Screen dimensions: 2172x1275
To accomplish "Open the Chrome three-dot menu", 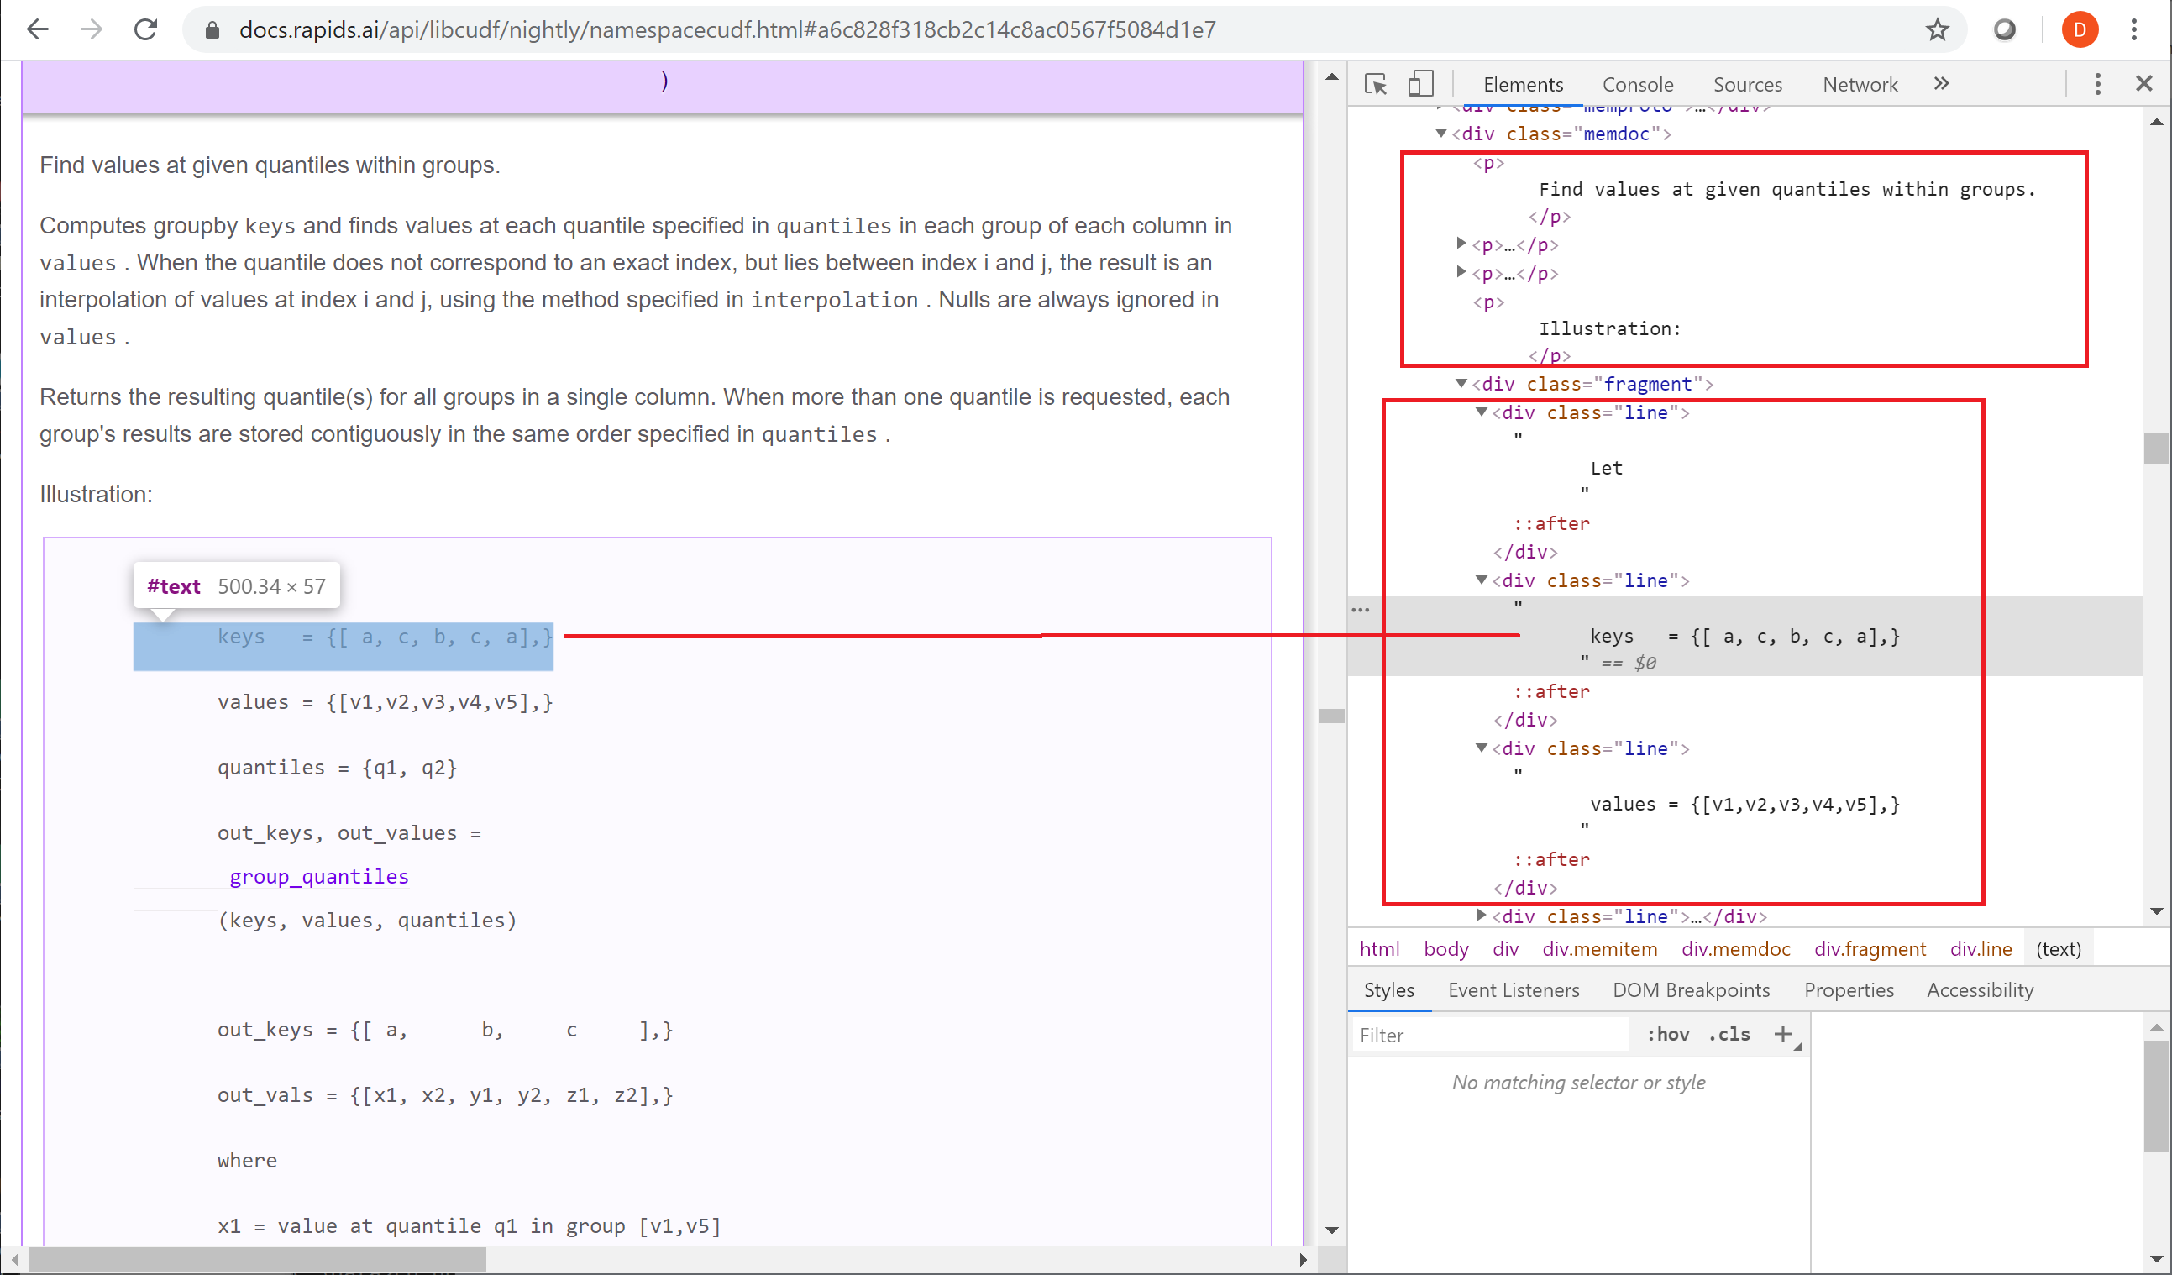I will tap(2135, 29).
